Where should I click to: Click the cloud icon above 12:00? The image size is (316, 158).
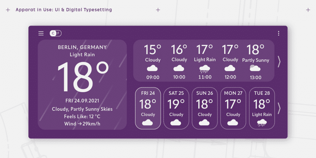click(x=230, y=69)
